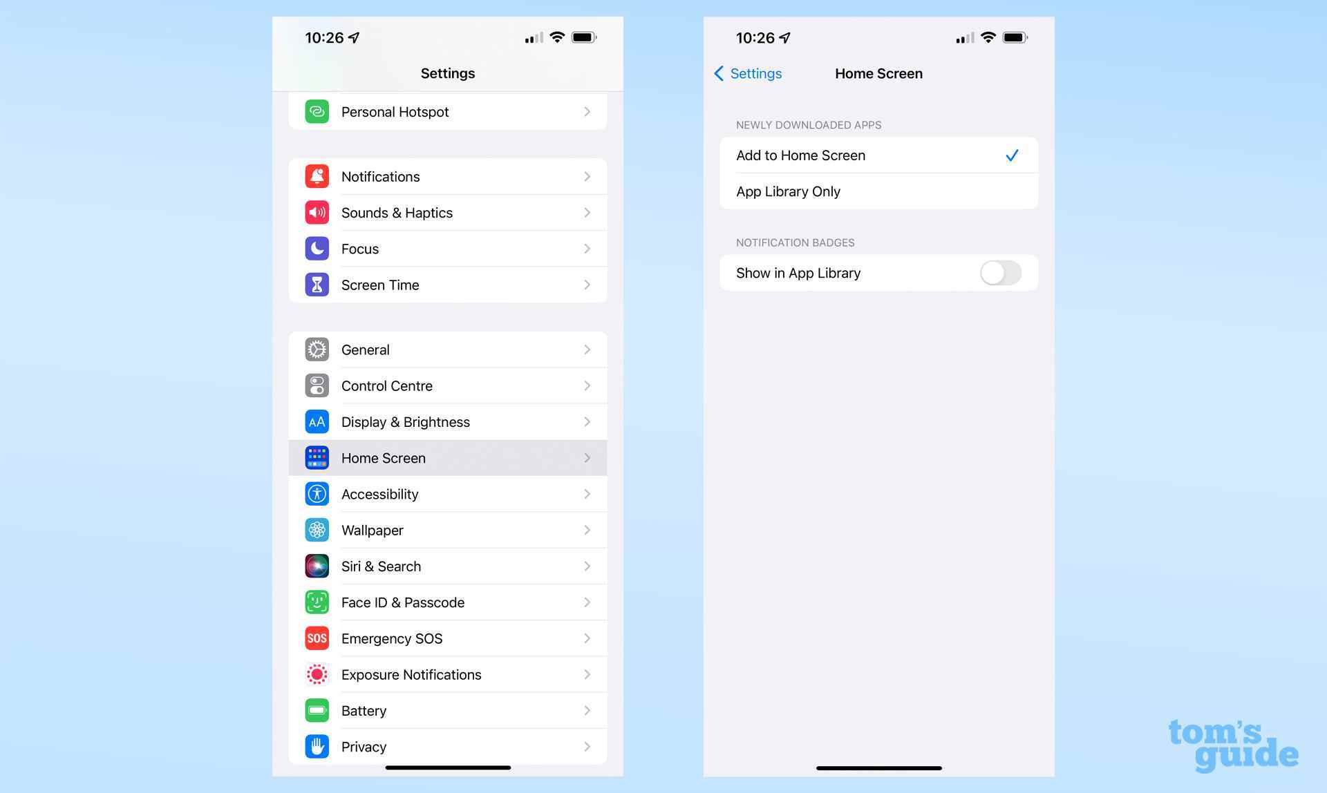The height and width of the screenshot is (793, 1327).
Task: Open Wallpaper settings page
Action: click(x=448, y=530)
